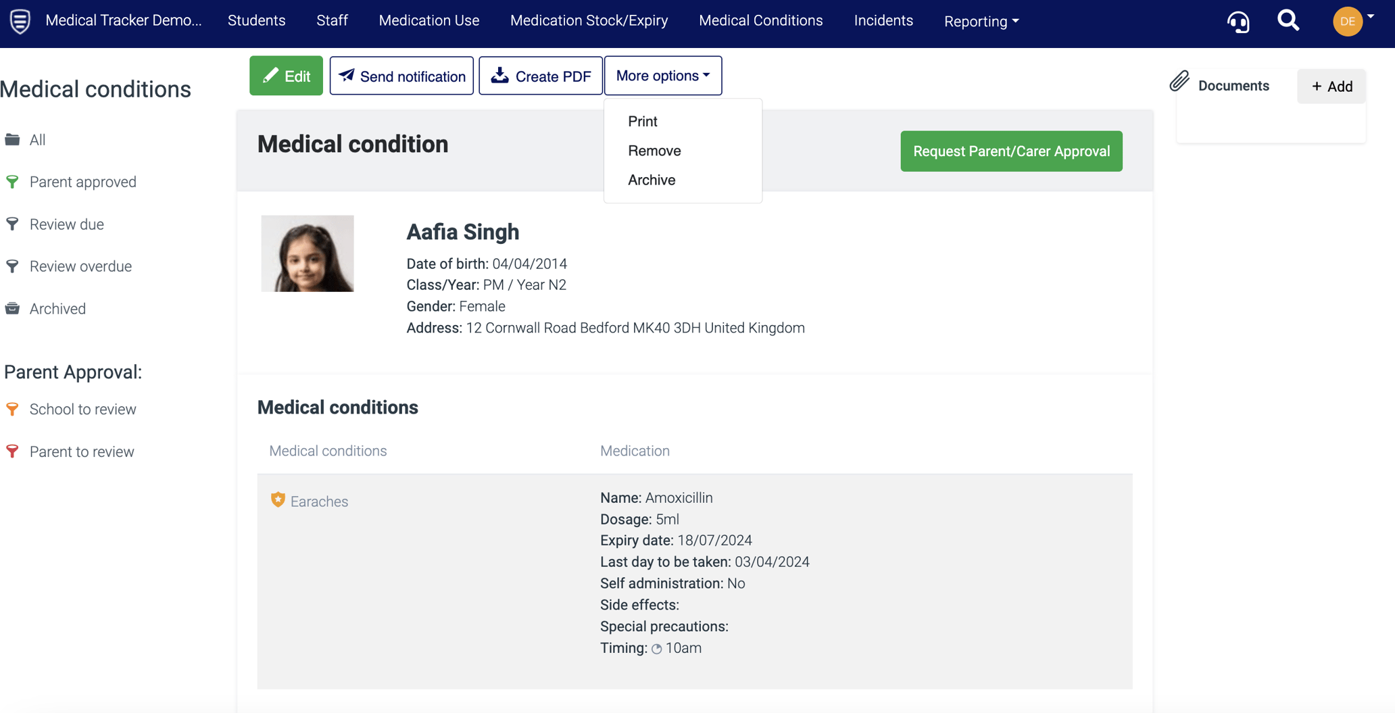Click Aafia Singh's profile photo

pyautogui.click(x=308, y=253)
